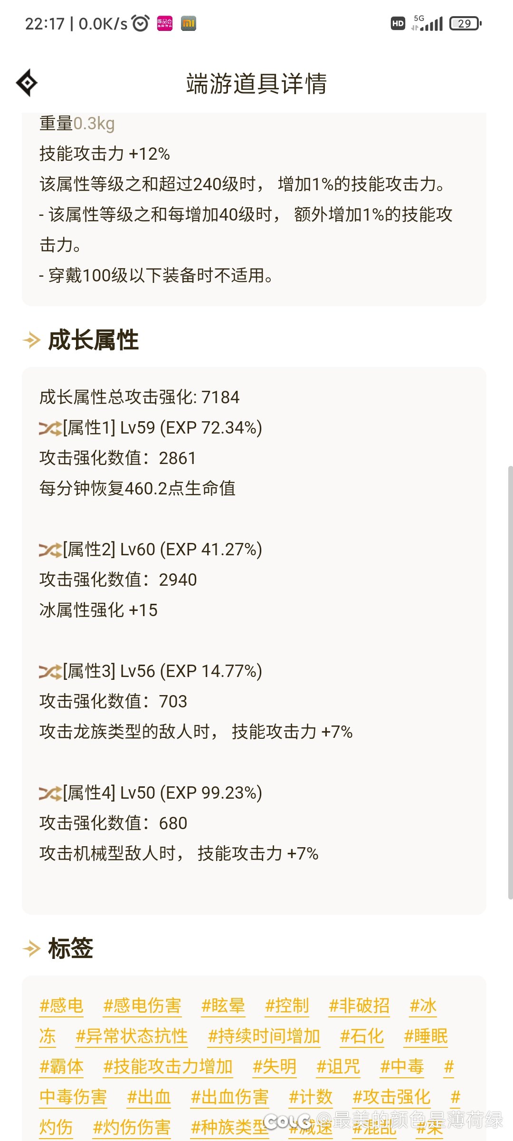This screenshot has width=513, height=1141.
Task: Tap the battery indicator in status bar
Action: 465,23
